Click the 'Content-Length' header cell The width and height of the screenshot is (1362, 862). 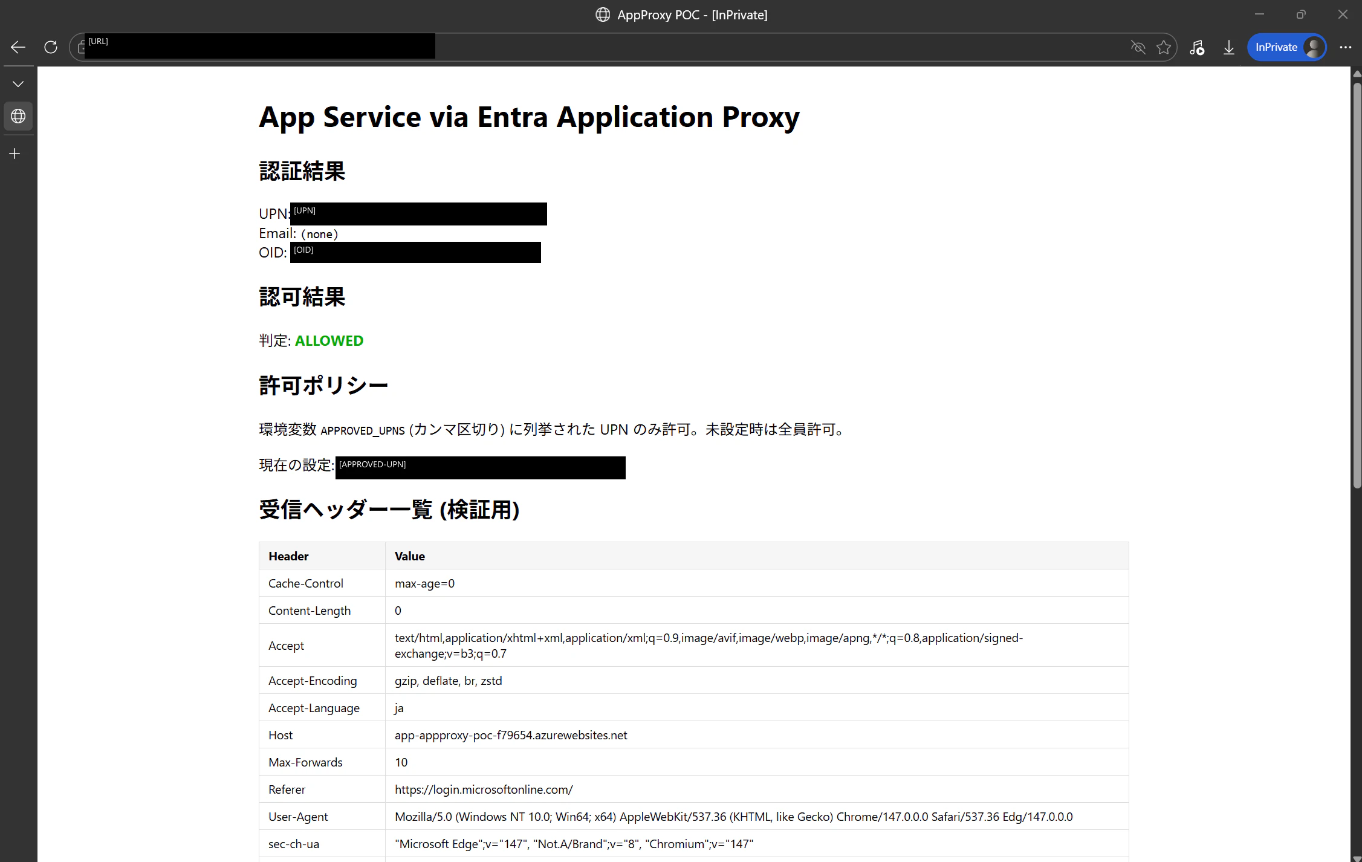click(322, 611)
